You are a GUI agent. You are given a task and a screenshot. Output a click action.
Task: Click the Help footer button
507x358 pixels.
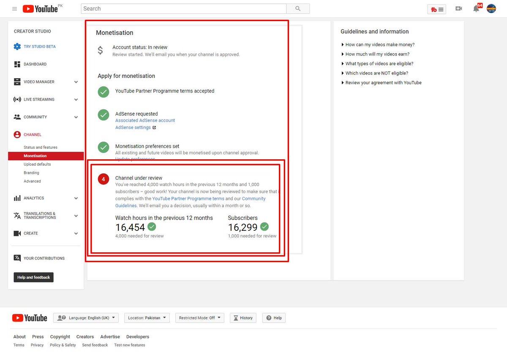pos(274,318)
